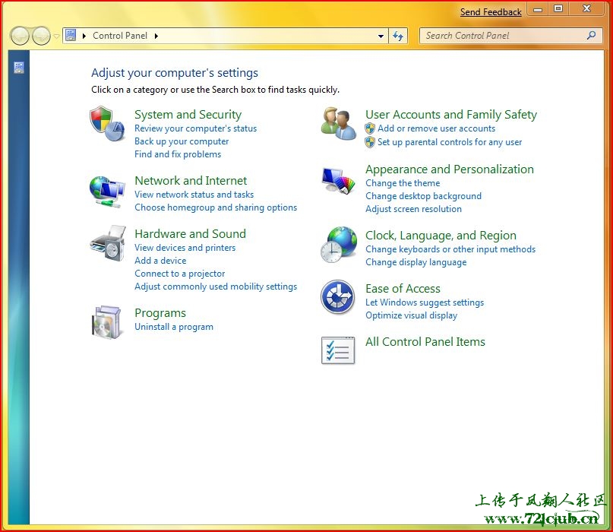
Task: Open the User Accounts people icon
Action: tap(339, 124)
